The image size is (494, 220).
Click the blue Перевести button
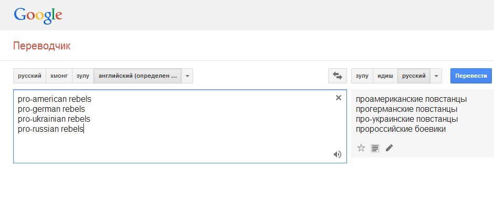point(471,76)
